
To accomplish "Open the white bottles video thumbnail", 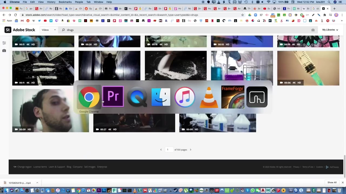I will pos(218,123).
